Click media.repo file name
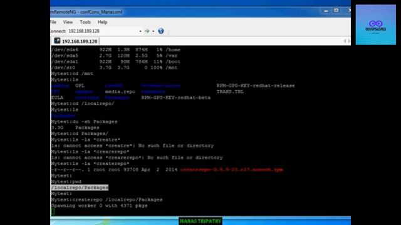 coord(120,92)
